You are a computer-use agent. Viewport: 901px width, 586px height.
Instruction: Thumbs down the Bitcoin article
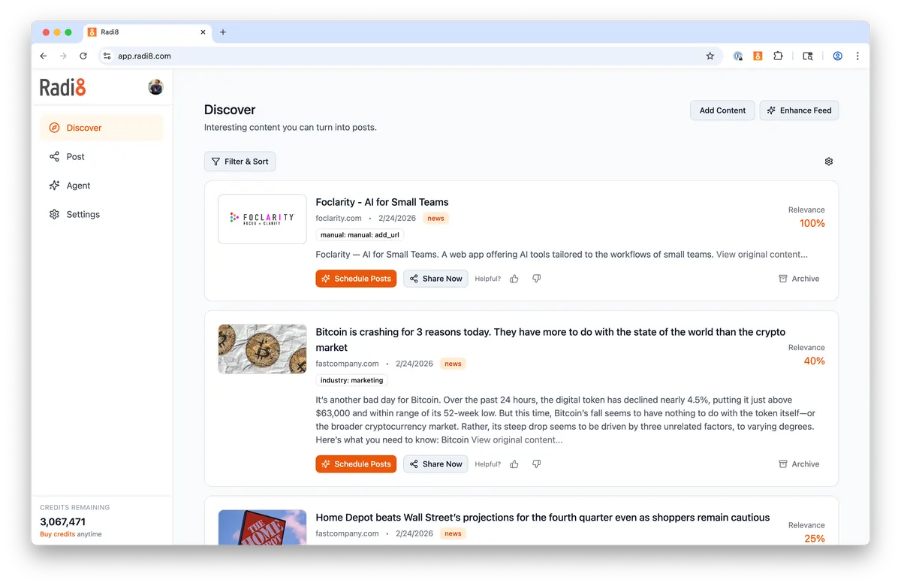tap(536, 464)
